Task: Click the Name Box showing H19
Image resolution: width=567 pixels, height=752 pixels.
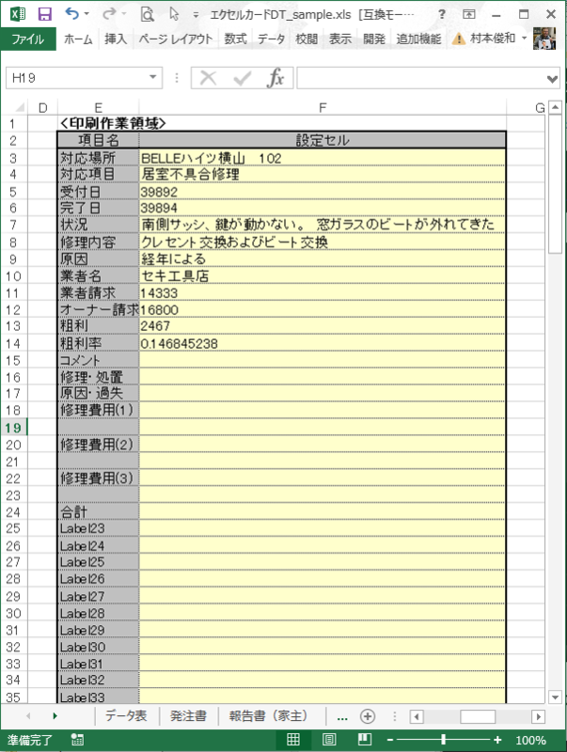Action: click(x=77, y=78)
